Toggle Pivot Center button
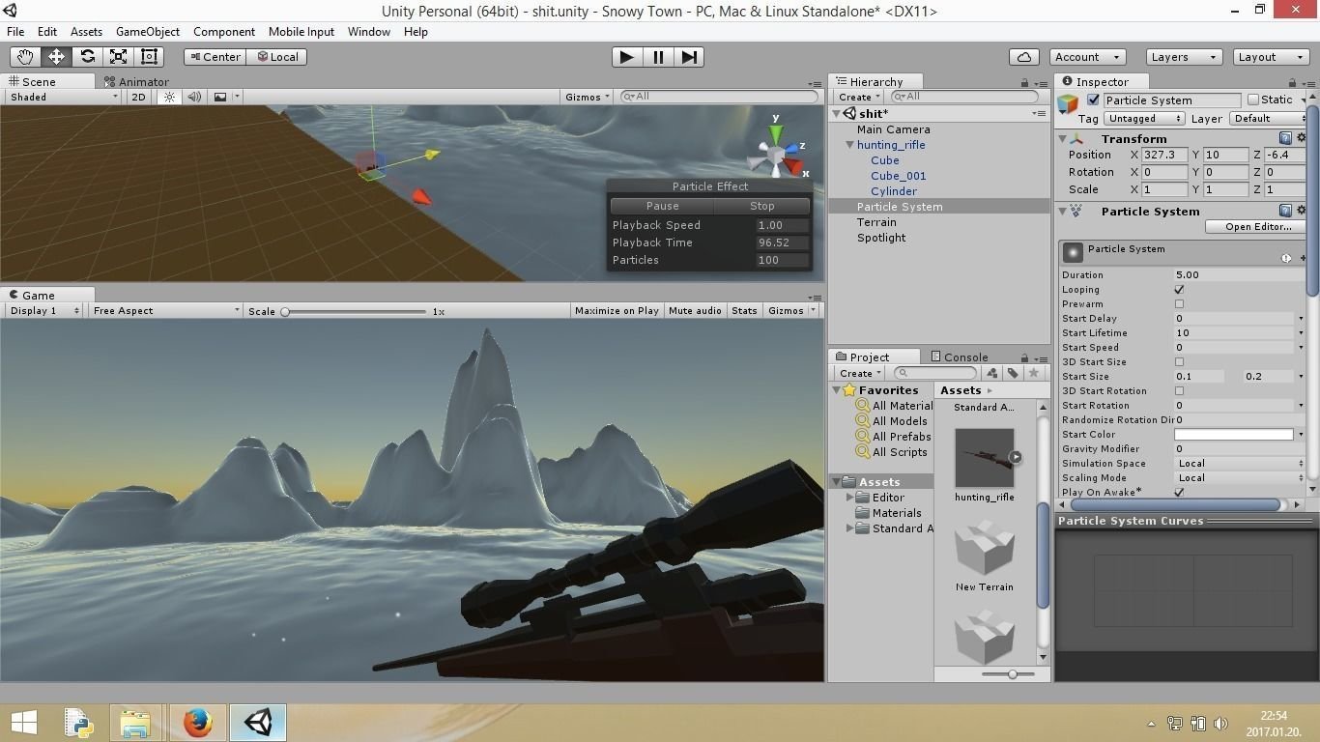This screenshot has height=742, width=1320. click(x=214, y=57)
